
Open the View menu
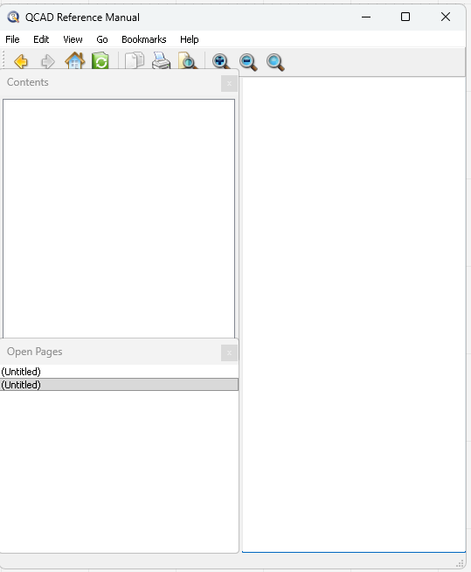coord(73,39)
